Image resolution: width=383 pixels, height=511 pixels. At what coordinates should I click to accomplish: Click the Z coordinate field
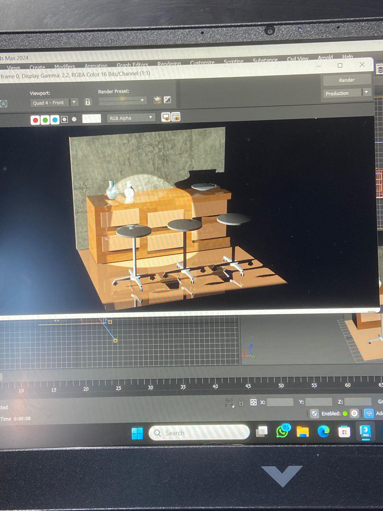(x=358, y=401)
